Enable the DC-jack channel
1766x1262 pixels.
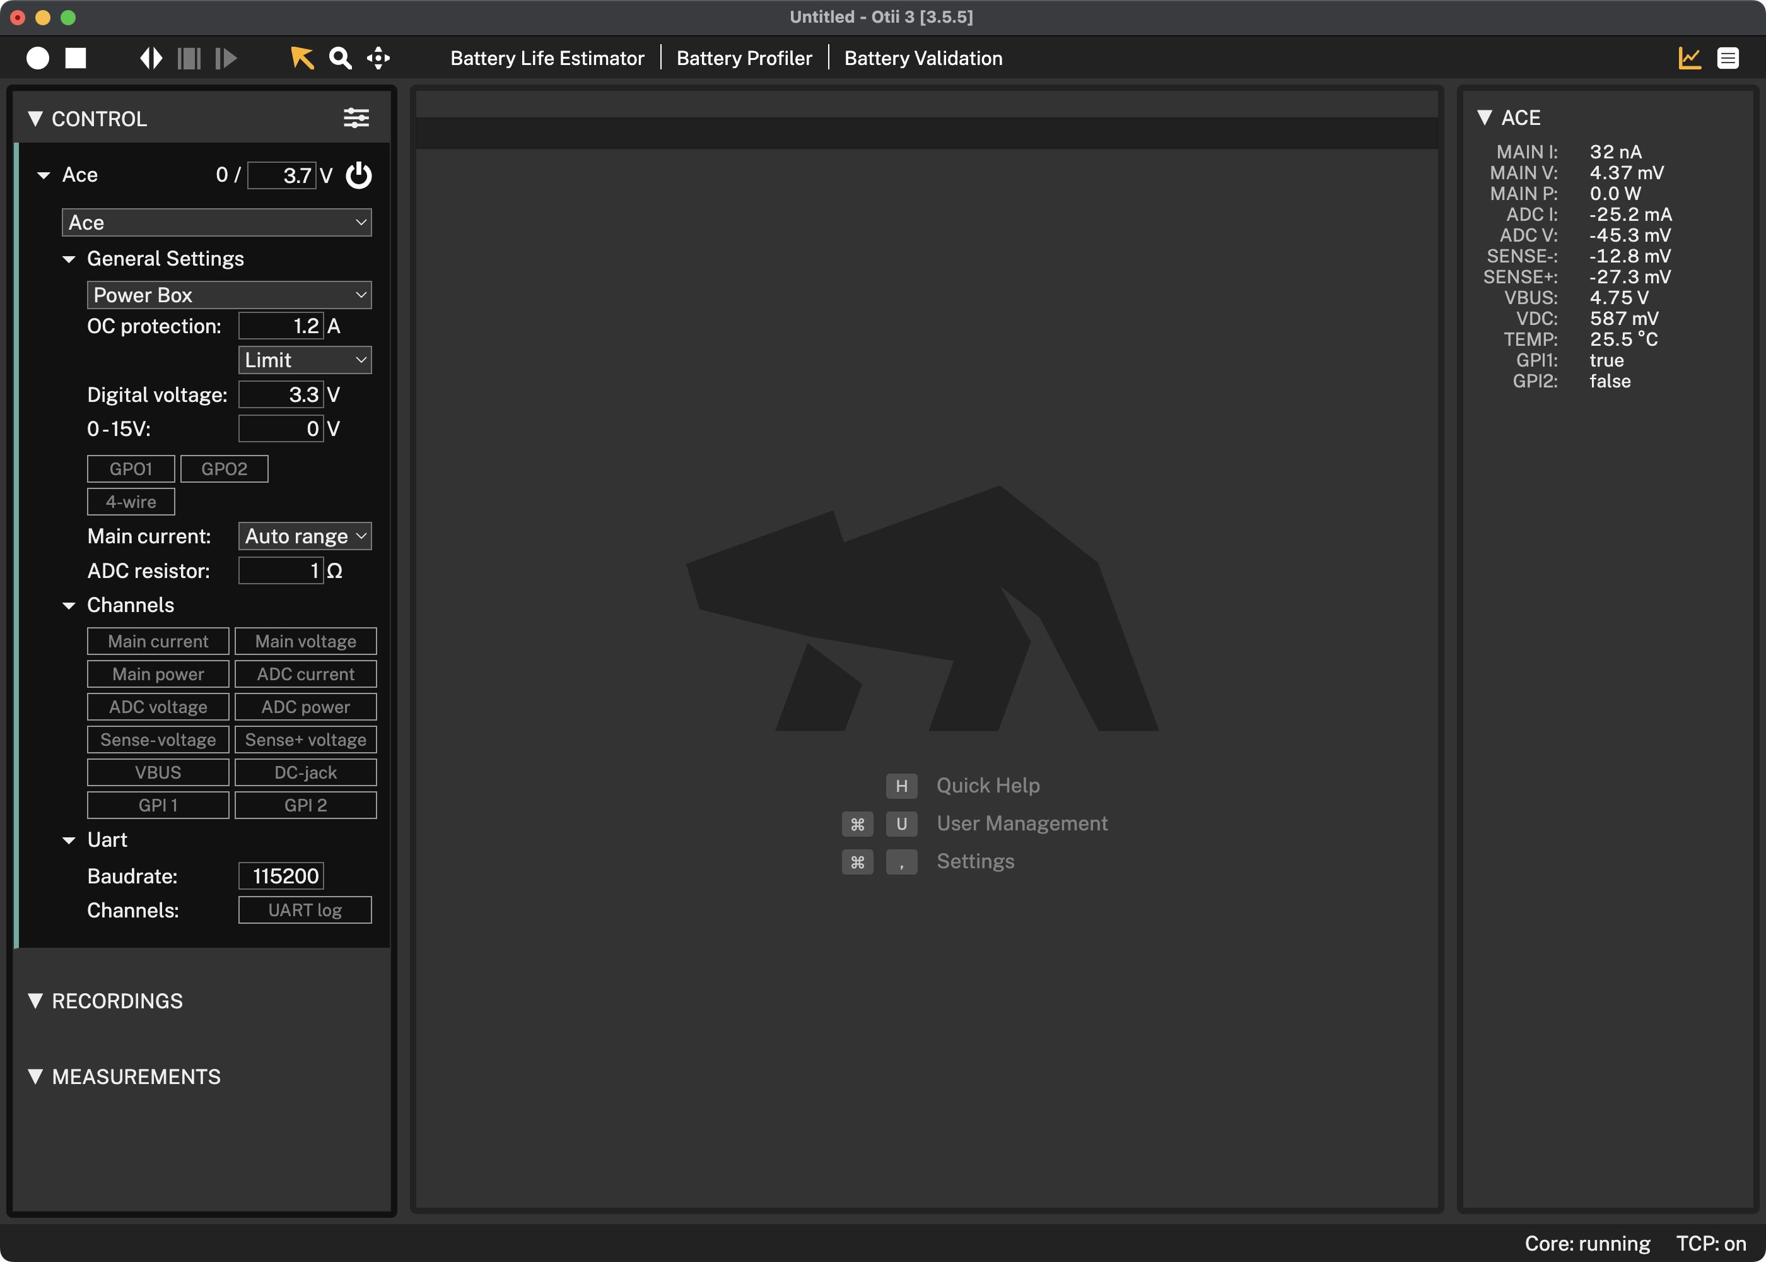(306, 772)
